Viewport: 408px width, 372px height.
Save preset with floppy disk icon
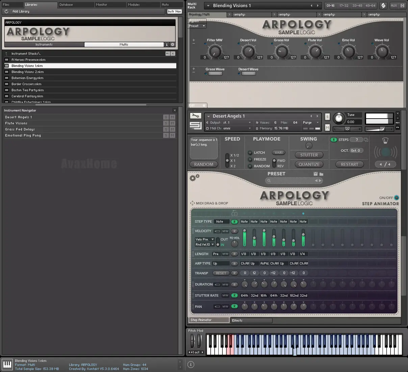point(315,174)
